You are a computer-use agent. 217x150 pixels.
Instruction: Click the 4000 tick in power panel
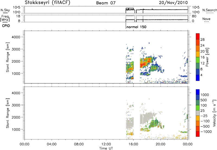[16, 37]
